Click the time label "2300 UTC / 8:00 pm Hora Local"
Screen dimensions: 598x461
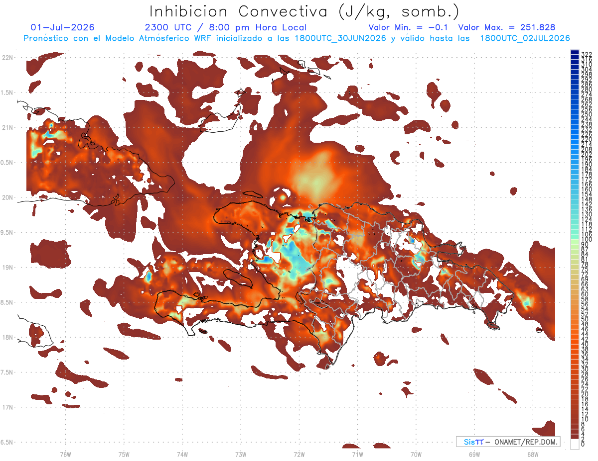click(226, 28)
